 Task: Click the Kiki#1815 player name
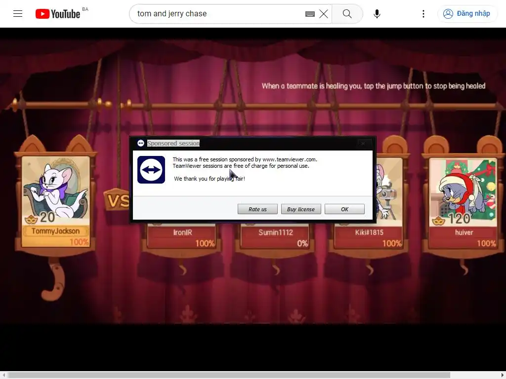pos(369,232)
